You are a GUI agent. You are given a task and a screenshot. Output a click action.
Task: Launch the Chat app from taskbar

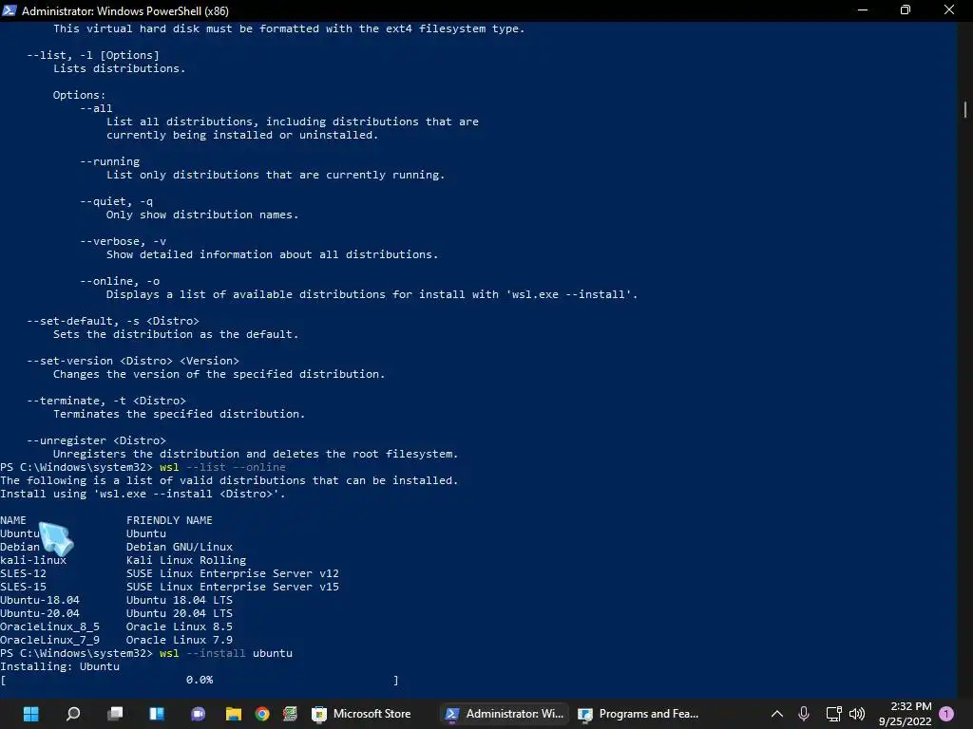198,714
